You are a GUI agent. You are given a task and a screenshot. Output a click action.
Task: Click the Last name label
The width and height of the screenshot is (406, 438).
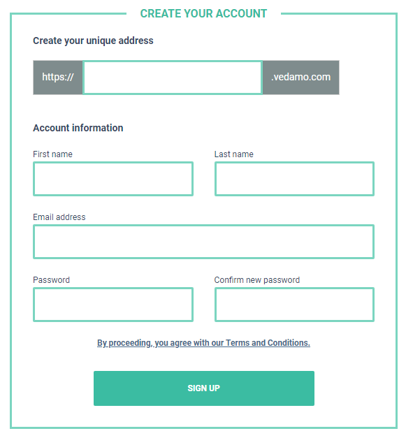[234, 154]
